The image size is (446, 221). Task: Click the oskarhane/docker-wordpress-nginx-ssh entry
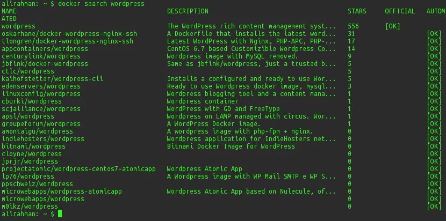coord(69,34)
